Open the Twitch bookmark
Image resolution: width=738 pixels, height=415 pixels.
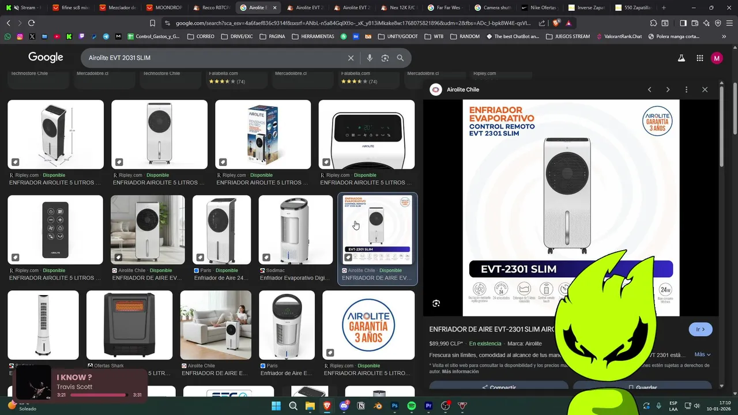(81, 36)
